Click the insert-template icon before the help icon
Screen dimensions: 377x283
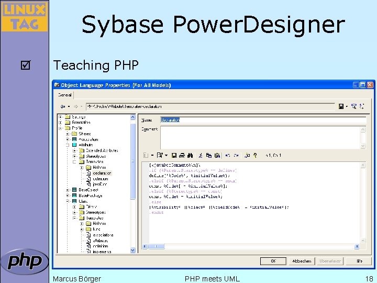247,156
